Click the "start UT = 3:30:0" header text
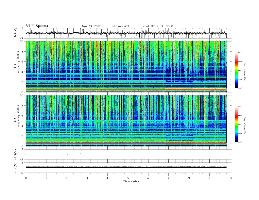 pos(158,26)
